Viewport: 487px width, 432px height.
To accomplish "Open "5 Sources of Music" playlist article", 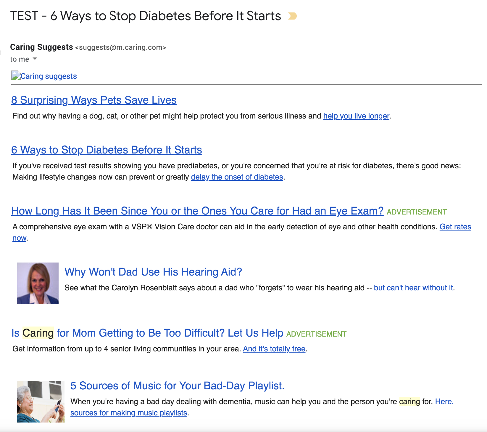I will tap(177, 386).
